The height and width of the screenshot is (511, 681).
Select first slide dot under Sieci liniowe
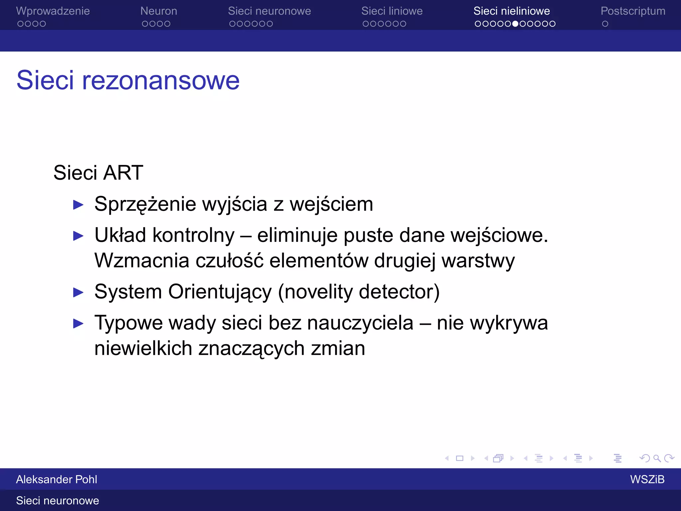tap(366, 24)
